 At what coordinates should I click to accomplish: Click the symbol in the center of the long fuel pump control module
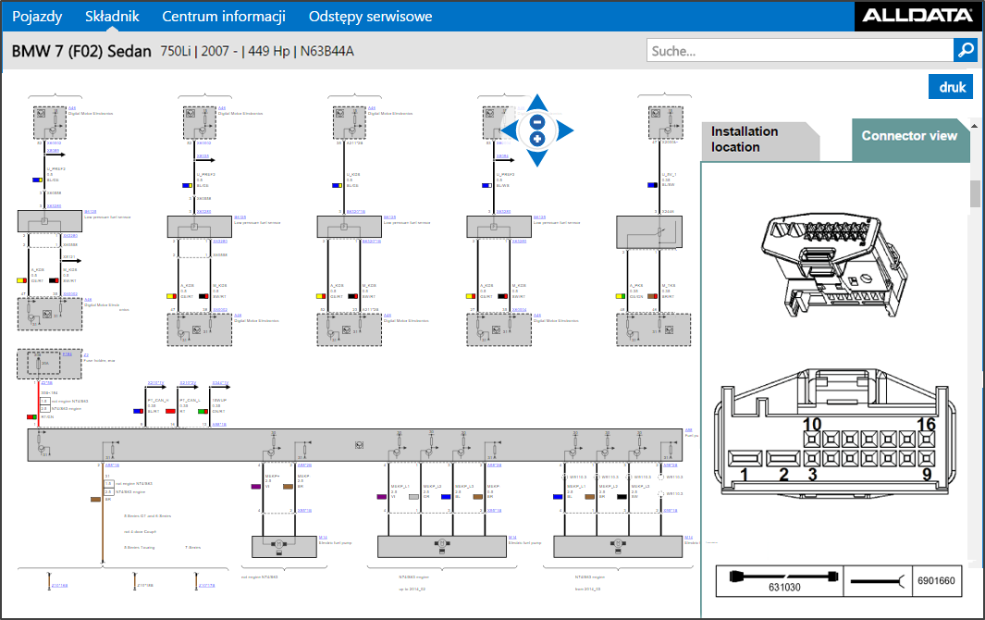(360, 444)
